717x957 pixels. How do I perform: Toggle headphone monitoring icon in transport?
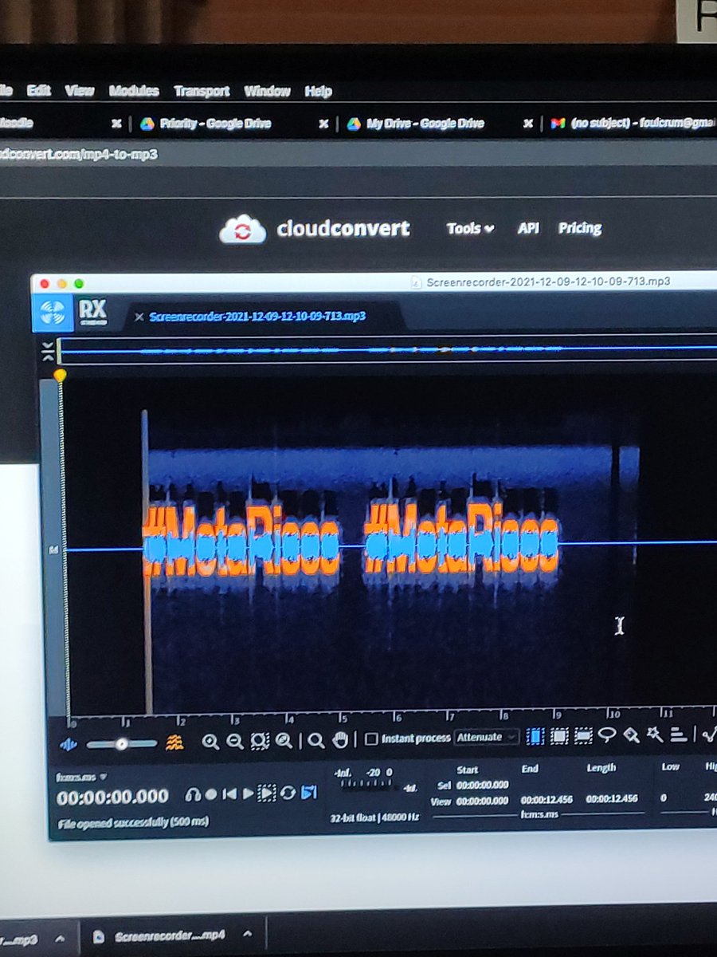pyautogui.click(x=192, y=794)
